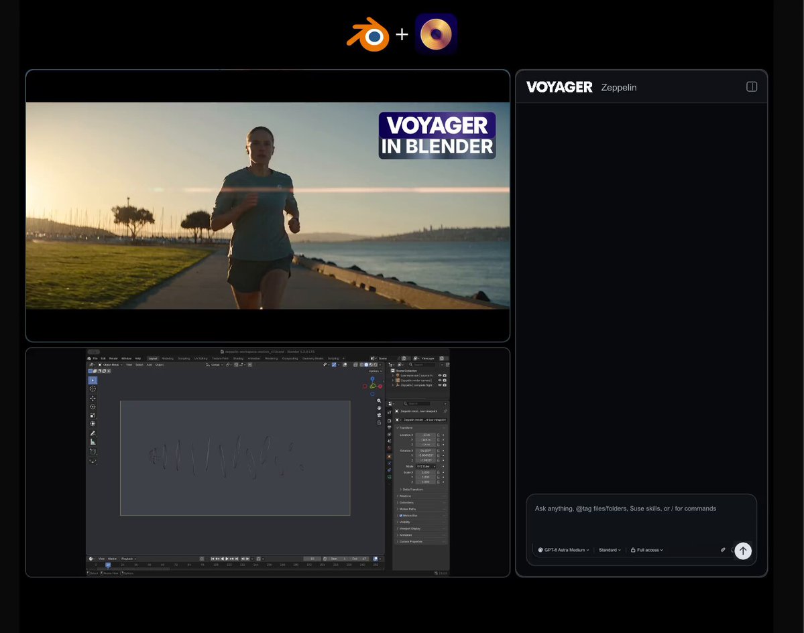Select the Select Box tool in Blender

pos(93,380)
